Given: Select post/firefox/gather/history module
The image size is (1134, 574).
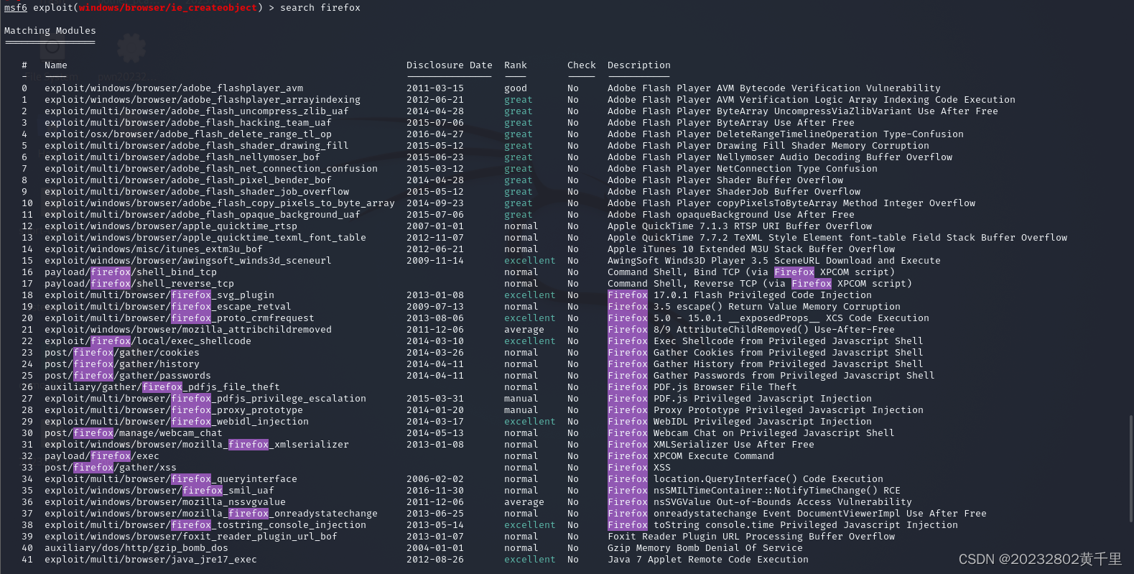Looking at the screenshot, I should (122, 364).
